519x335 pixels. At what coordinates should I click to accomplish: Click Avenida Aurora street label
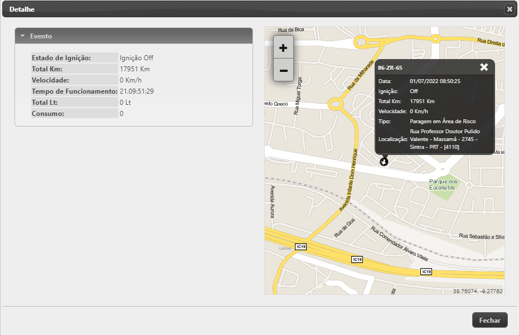coord(273,202)
